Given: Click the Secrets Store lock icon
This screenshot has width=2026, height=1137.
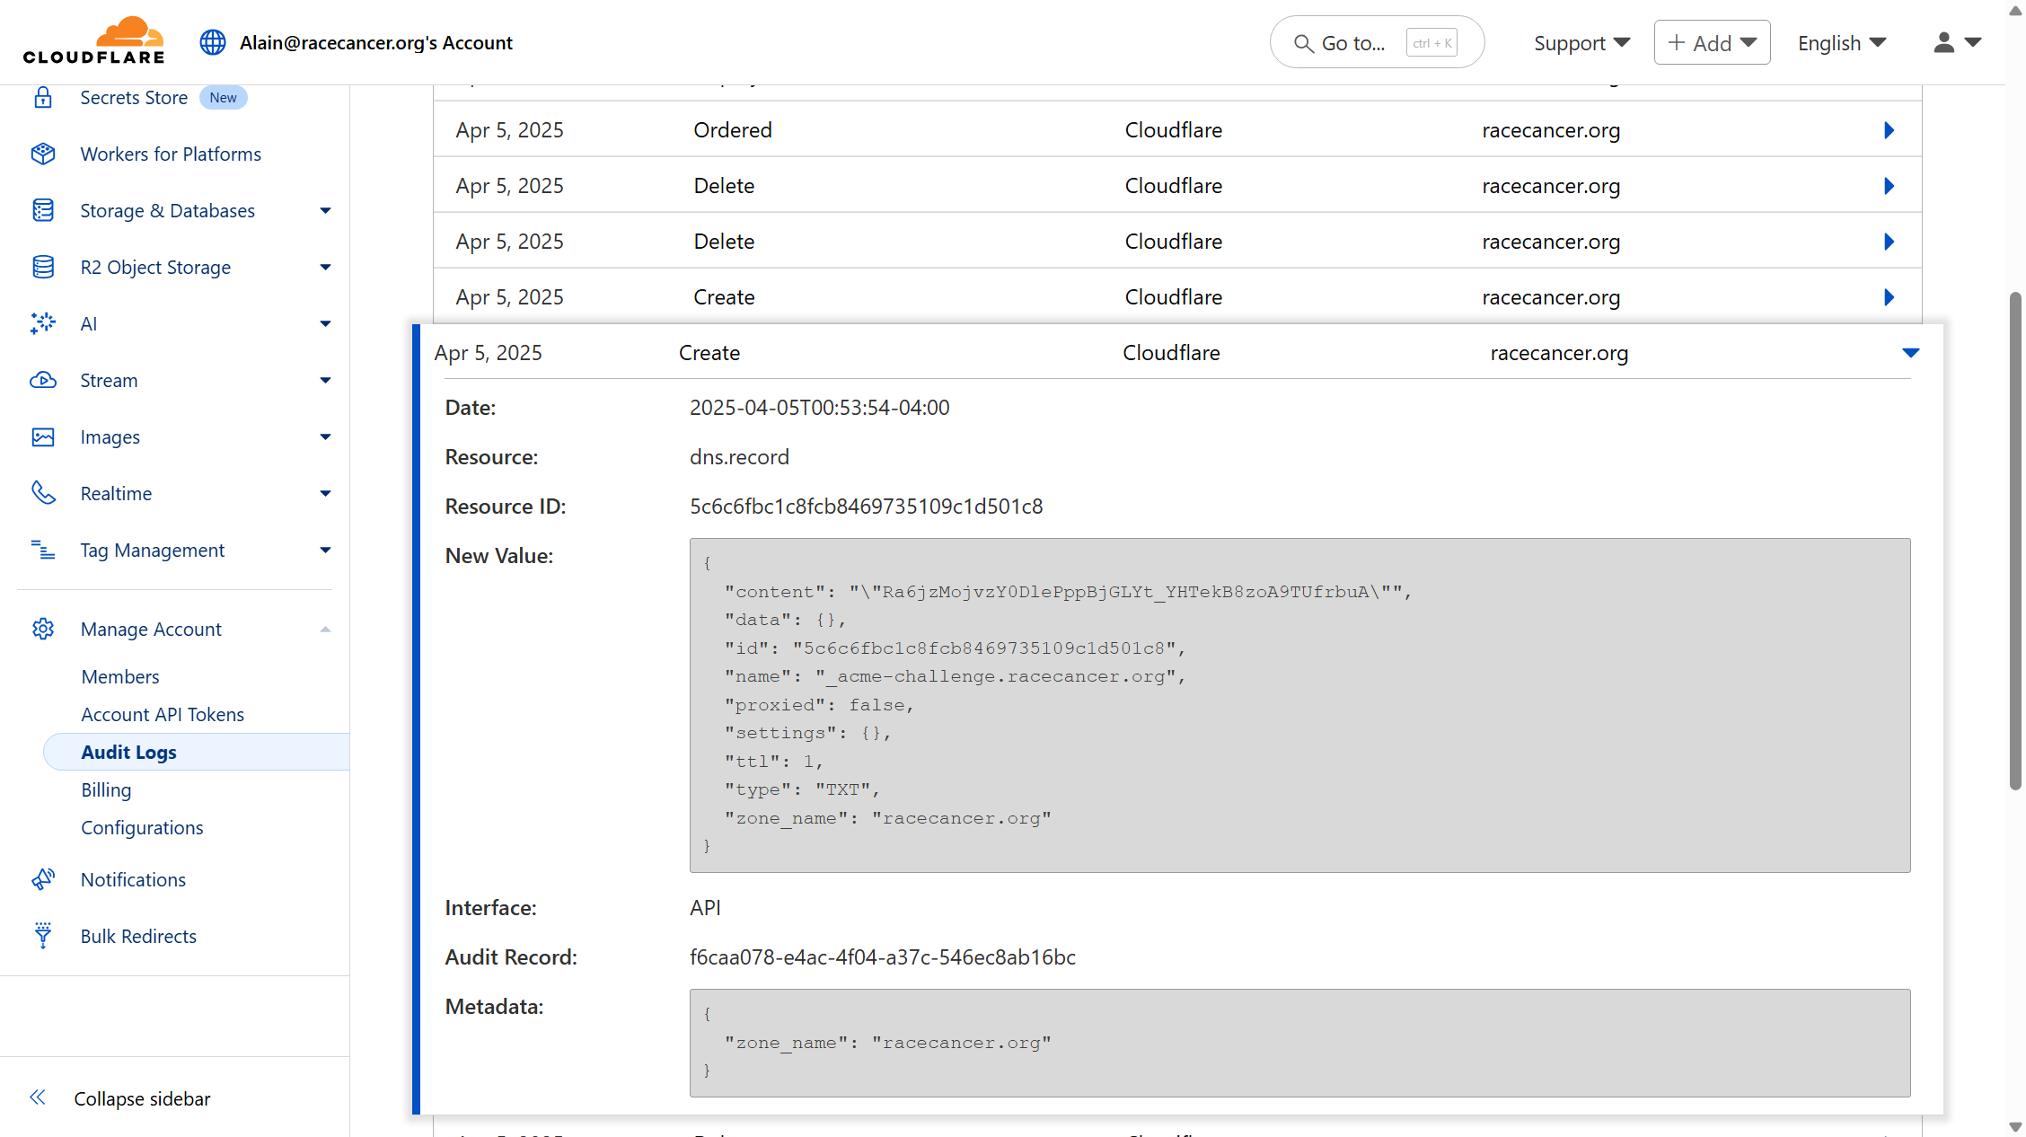Looking at the screenshot, I should click(43, 97).
